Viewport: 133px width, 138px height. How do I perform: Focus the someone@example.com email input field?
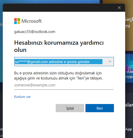click(64, 85)
